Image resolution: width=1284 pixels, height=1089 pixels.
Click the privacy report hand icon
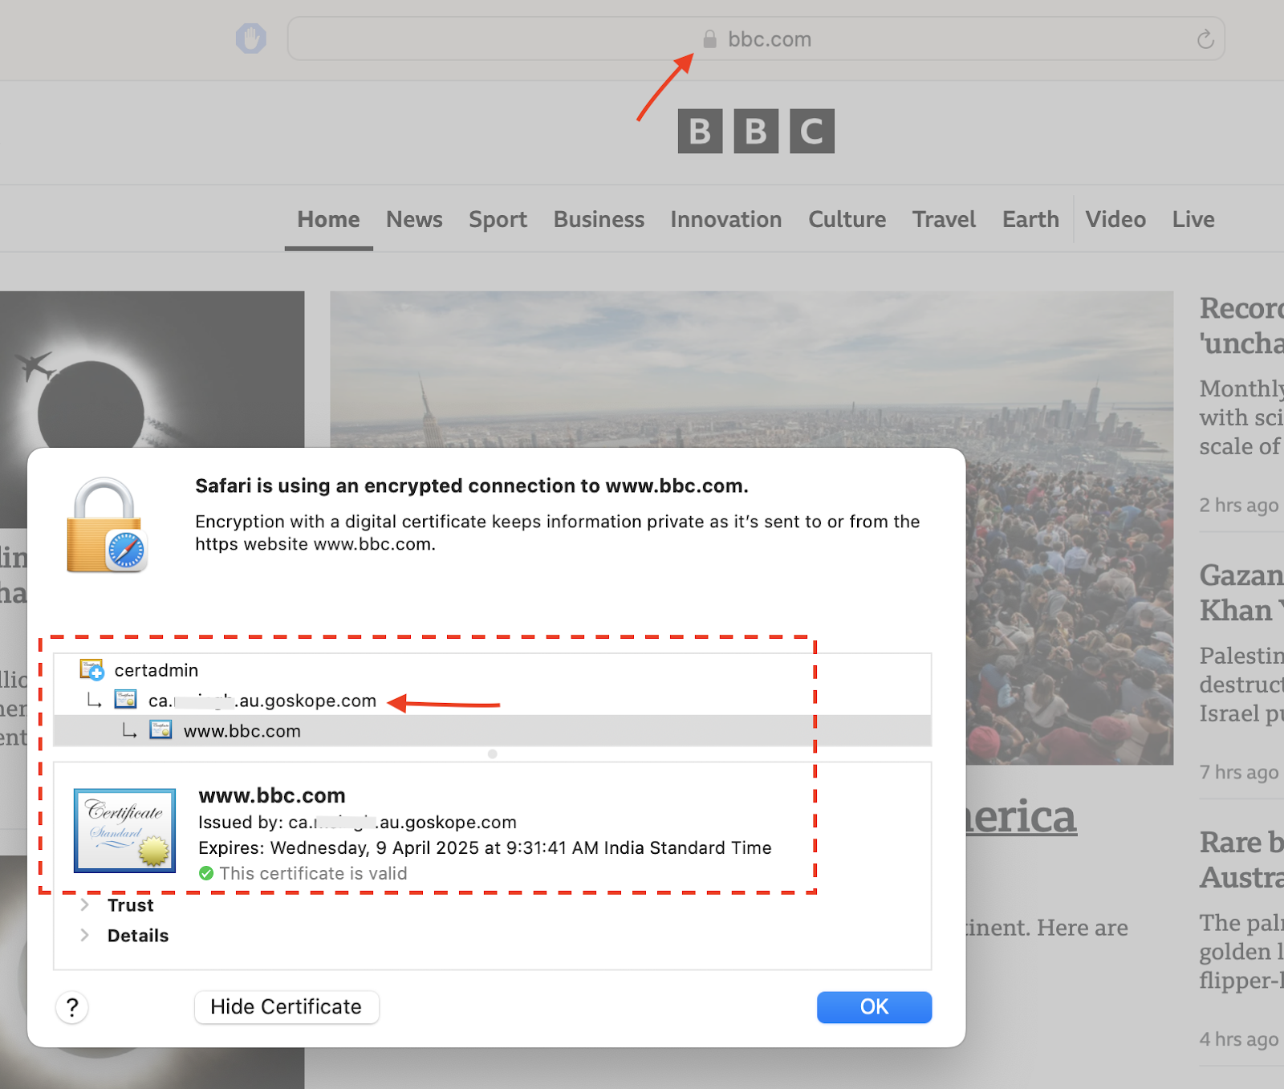tap(251, 39)
